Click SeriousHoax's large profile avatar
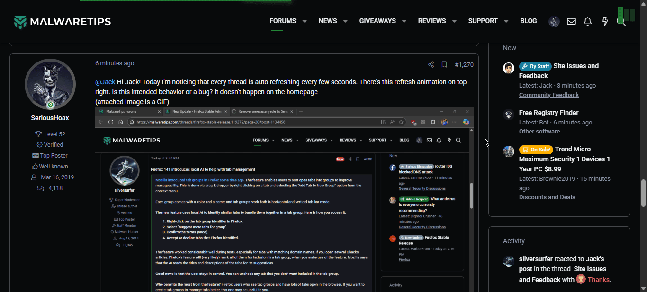This screenshot has height=292, width=647. click(50, 84)
